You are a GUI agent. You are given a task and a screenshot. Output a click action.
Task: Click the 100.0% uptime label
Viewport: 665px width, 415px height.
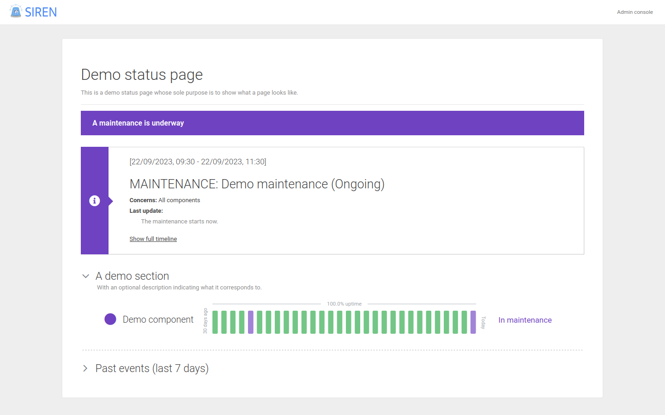[344, 304]
